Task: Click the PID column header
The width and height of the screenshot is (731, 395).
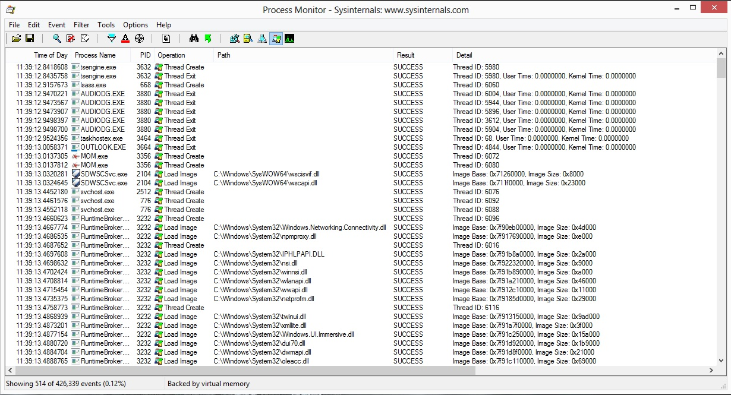Action: pos(142,55)
